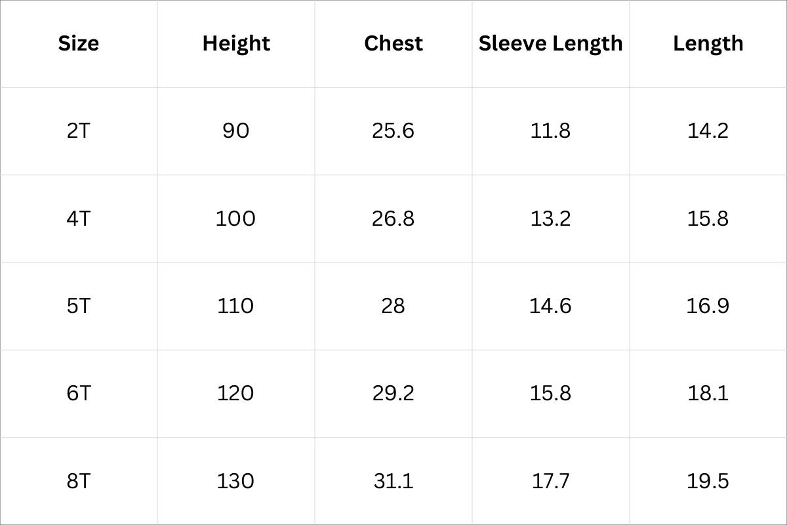This screenshot has height=525, width=787.
Task: Click the Chest column header
Action: click(x=393, y=43)
